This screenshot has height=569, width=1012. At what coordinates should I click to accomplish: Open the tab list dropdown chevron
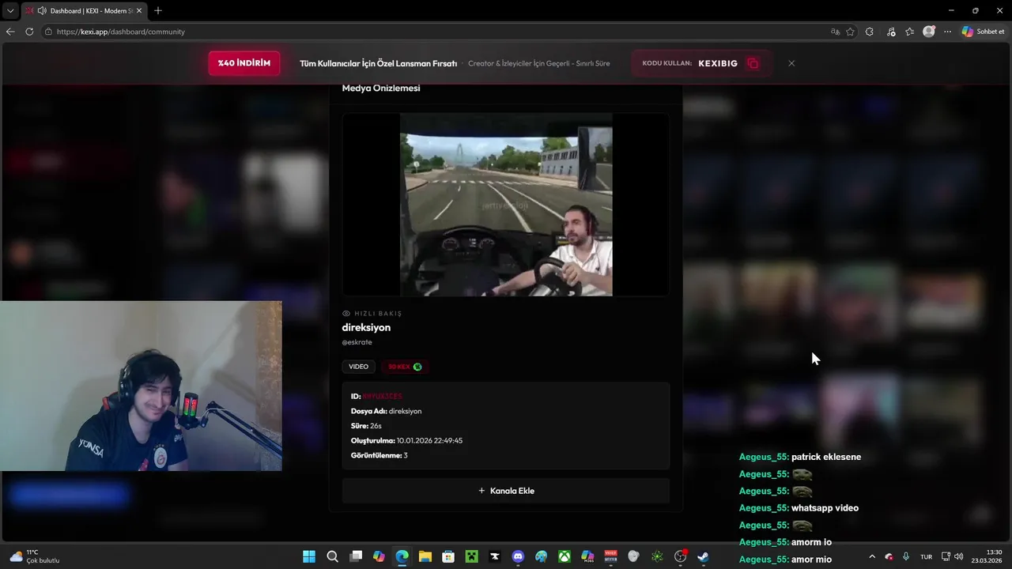(10, 10)
